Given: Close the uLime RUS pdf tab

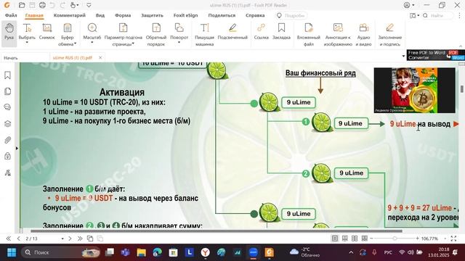Looking at the screenshot, I should point(100,58).
